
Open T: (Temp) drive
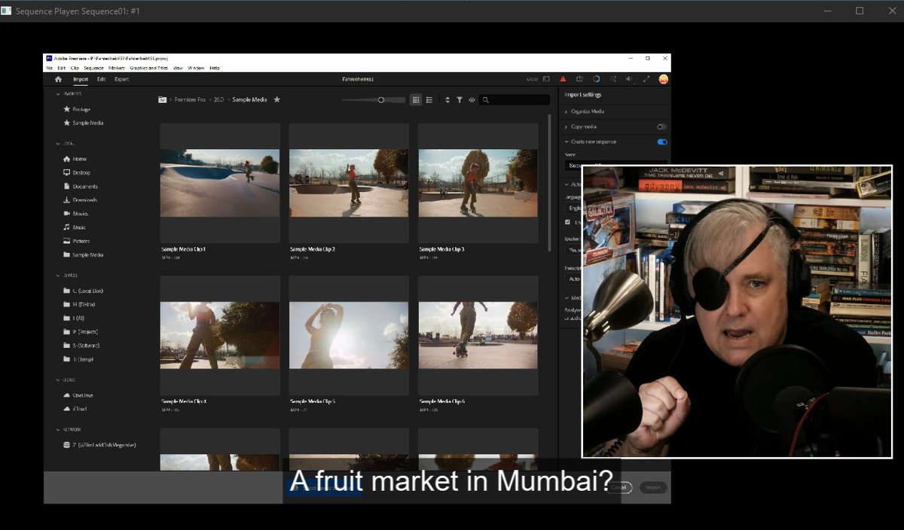tap(78, 359)
